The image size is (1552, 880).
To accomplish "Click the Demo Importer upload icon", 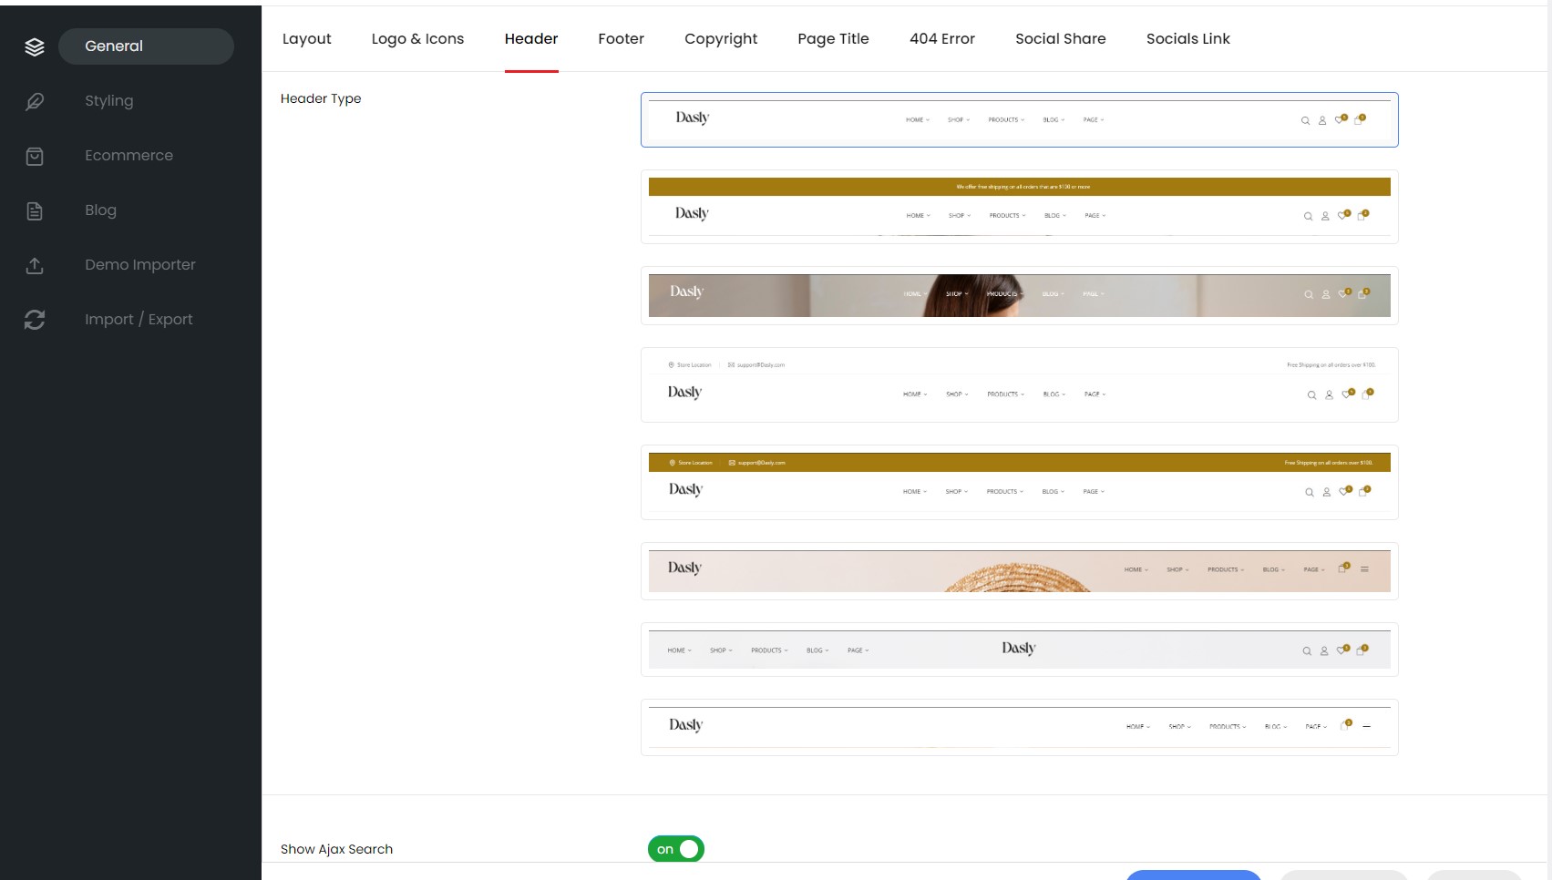I will pos(35,265).
